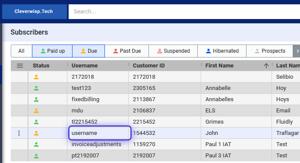
Task: Click the due status icon for 2172018
Action: [36, 77]
